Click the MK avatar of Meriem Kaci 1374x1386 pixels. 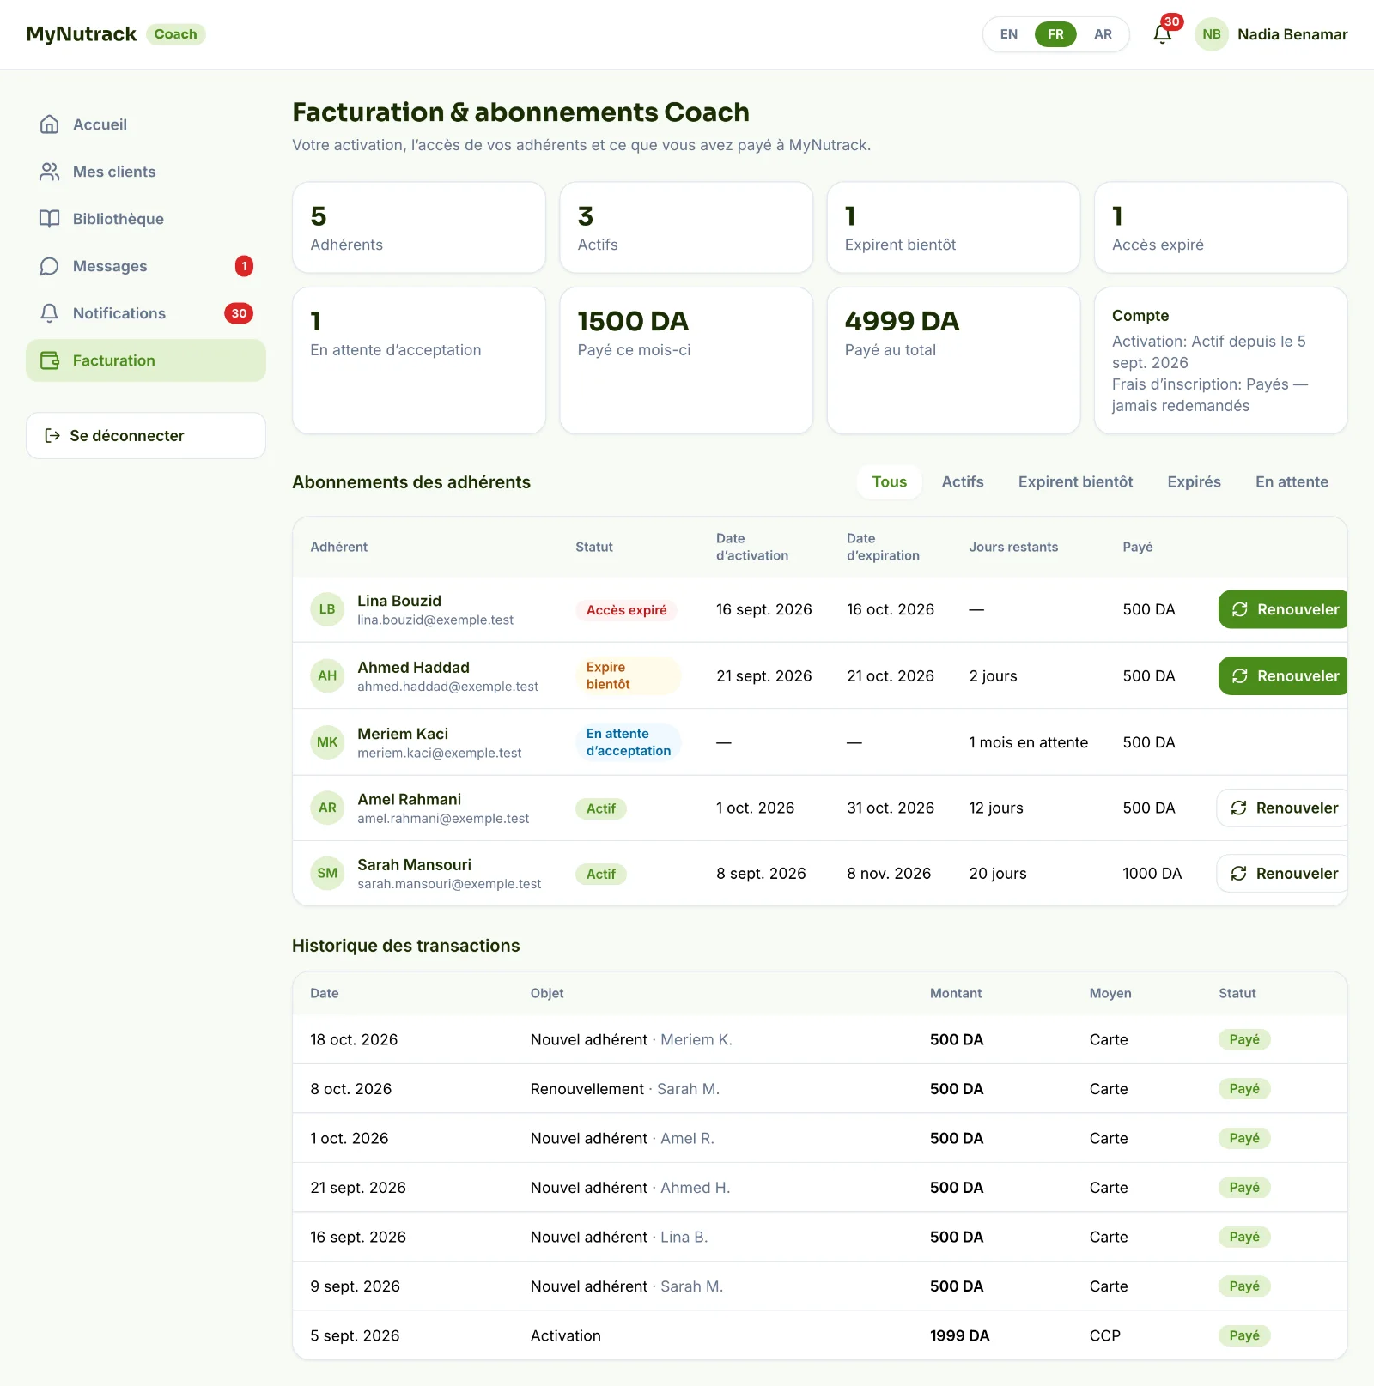click(327, 742)
